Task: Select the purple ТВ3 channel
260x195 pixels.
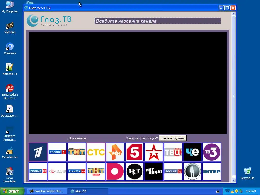Action: tap(212, 152)
